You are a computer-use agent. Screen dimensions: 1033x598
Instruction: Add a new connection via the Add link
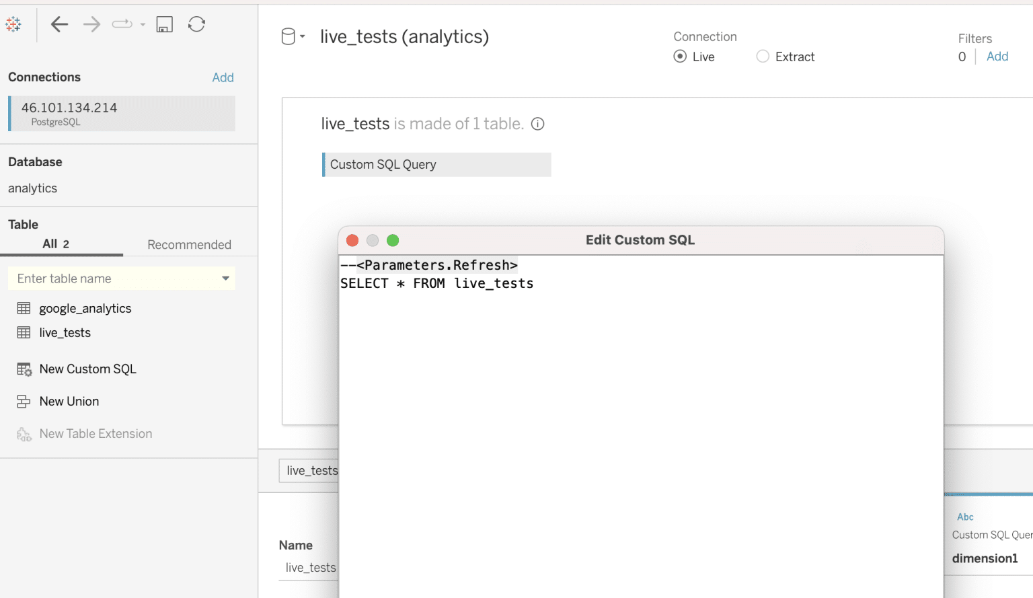(223, 77)
